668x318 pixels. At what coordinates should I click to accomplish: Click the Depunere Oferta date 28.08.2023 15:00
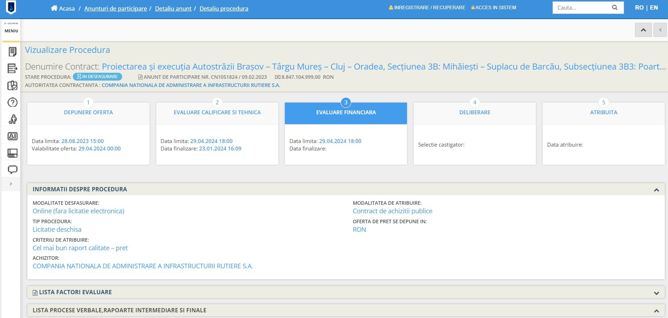click(82, 141)
